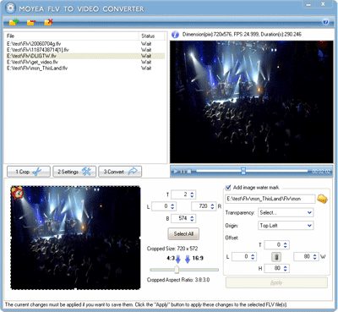Open help via the blue question icon
The height and width of the screenshot is (312, 338).
(325, 22)
